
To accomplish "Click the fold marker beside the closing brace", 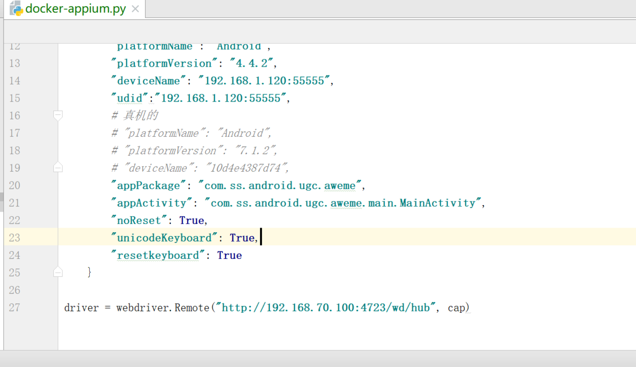I will tap(58, 272).
